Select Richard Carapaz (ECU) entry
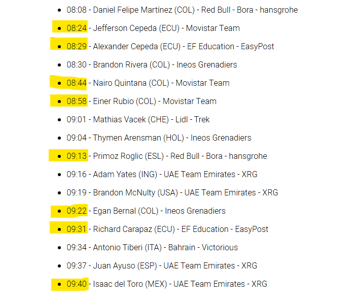The image size is (356, 301). point(167,229)
